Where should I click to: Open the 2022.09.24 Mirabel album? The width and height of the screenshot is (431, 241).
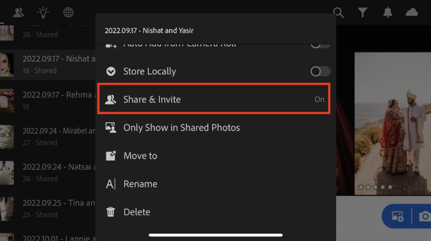pos(54,136)
